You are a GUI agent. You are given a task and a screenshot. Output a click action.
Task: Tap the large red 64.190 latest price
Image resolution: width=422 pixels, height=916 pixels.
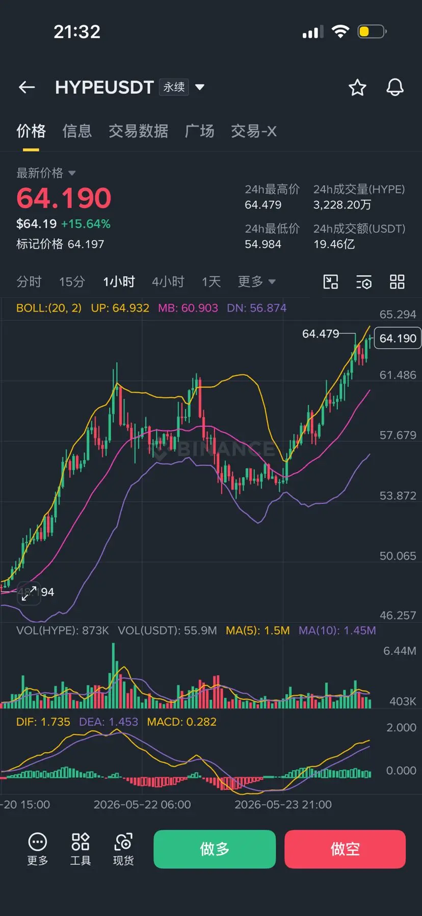[x=64, y=198]
